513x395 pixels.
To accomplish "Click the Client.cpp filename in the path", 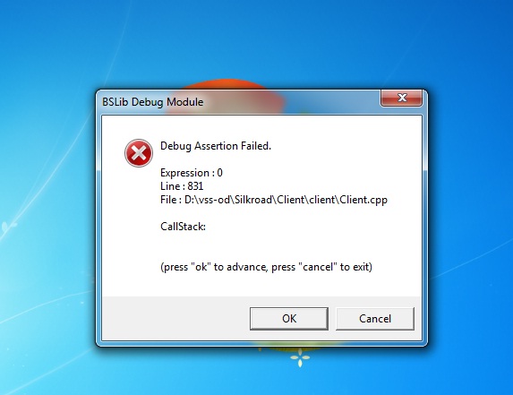I will pyautogui.click(x=363, y=200).
